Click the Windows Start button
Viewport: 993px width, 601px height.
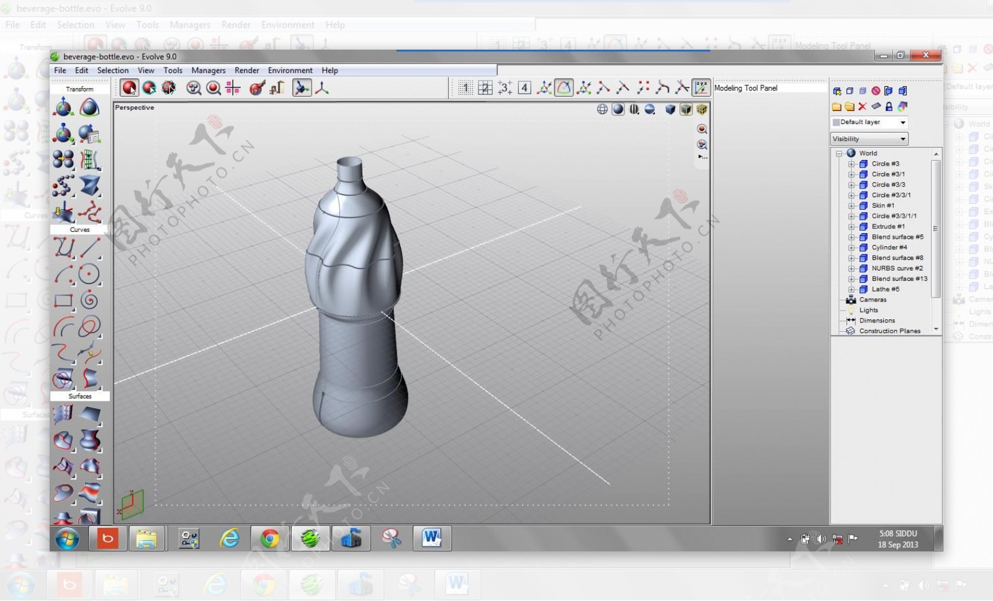pyautogui.click(x=67, y=538)
